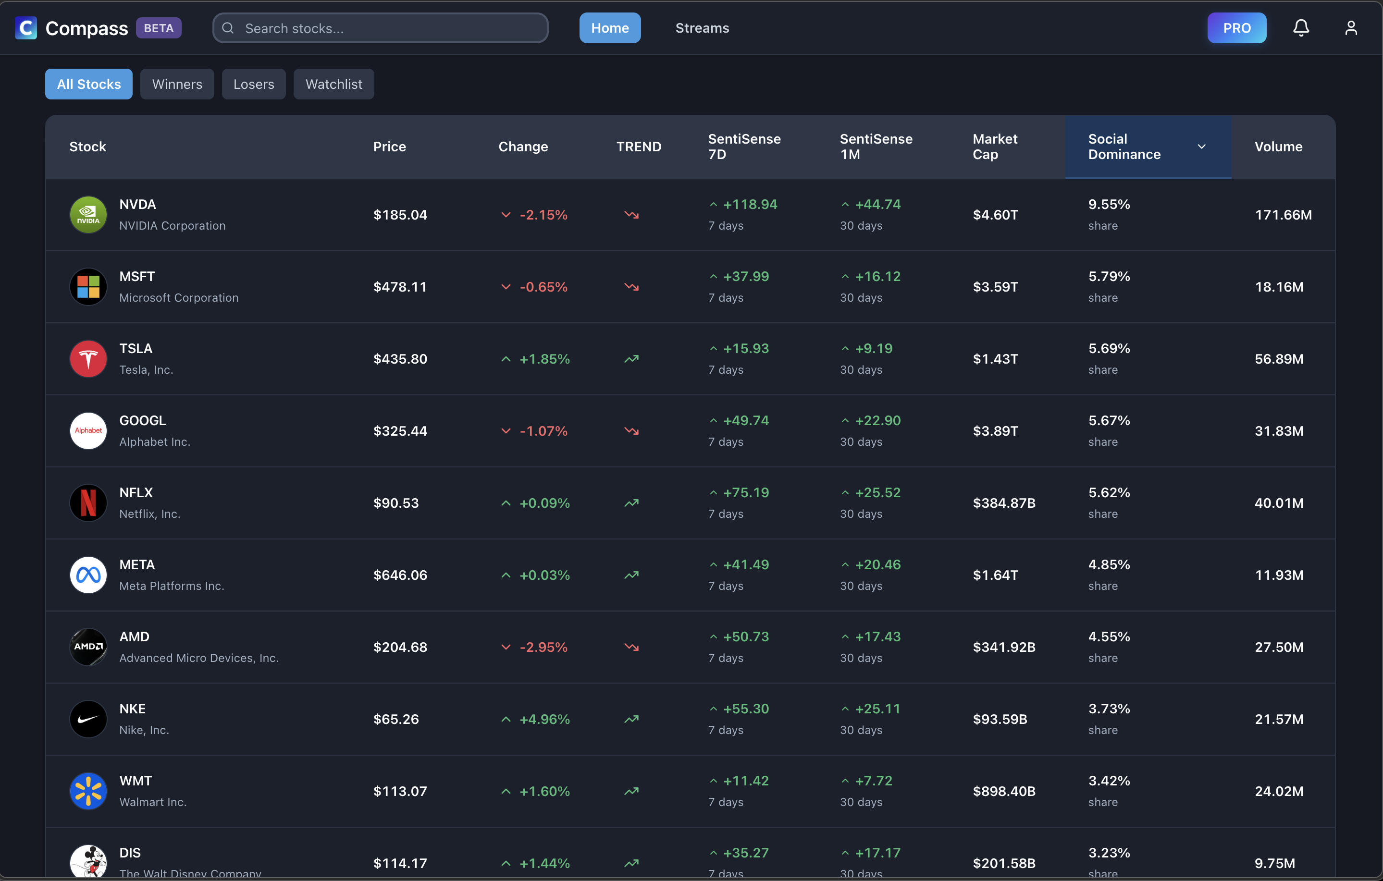
Task: Click the search stocks field
Action: 380,27
